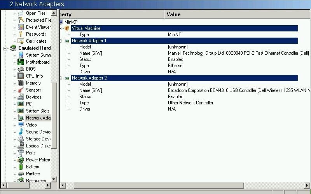Select the Passwords key icon
This screenshot has width=311, height=194.
tap(21, 34)
